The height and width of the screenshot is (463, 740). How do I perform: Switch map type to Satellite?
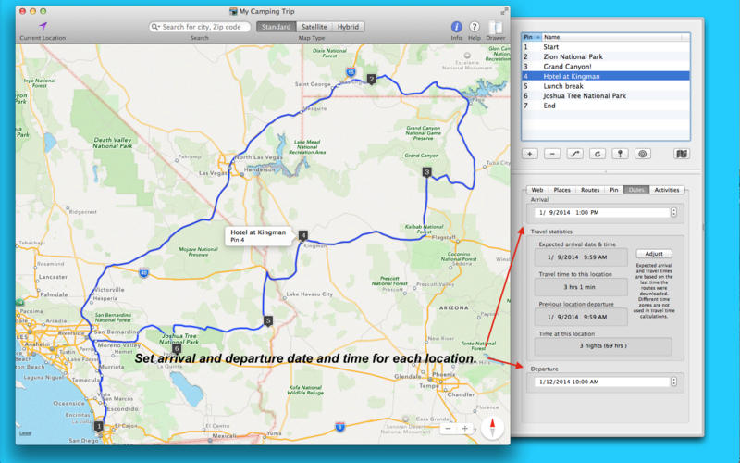[314, 27]
